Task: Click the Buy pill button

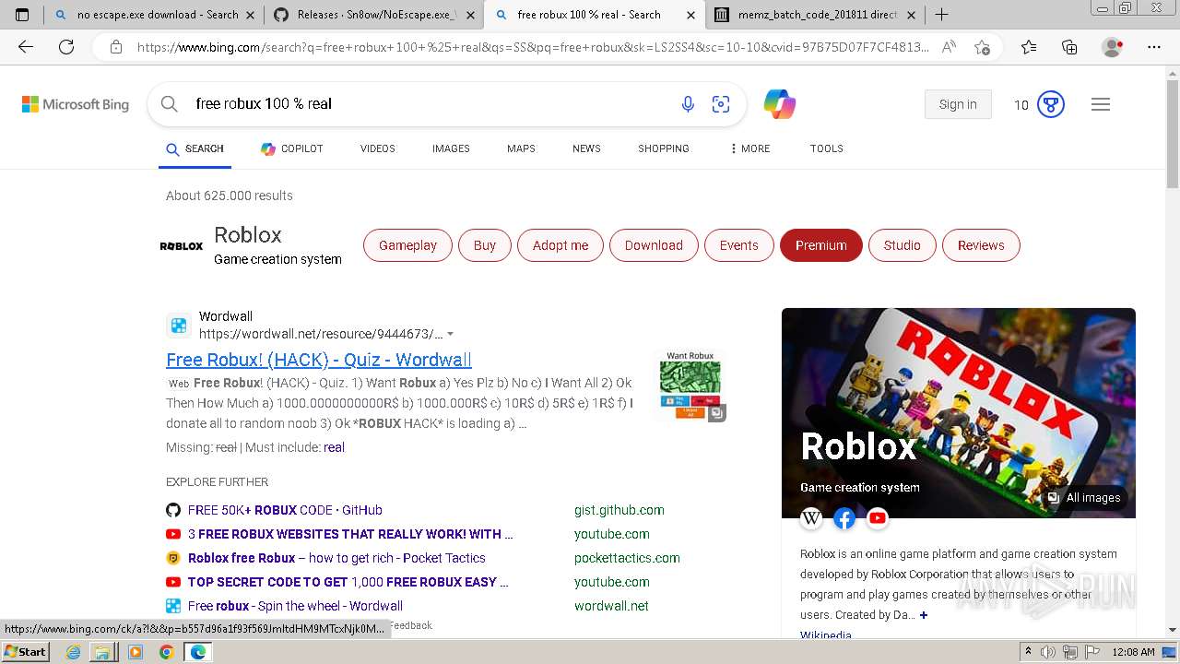Action: tap(485, 245)
